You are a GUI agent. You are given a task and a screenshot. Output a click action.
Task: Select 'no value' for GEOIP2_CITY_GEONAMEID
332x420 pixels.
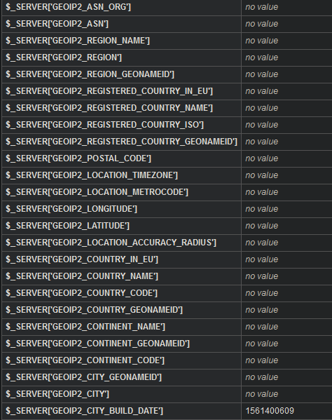pyautogui.click(x=262, y=378)
